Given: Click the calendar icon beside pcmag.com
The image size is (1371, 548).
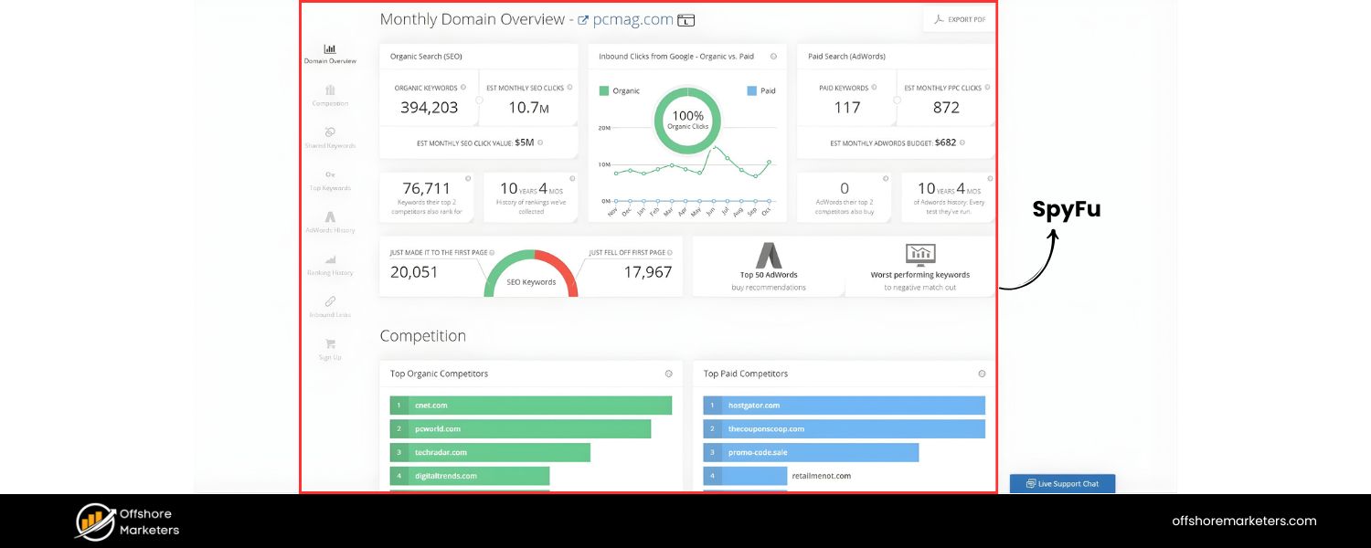Looking at the screenshot, I should coord(685,20).
